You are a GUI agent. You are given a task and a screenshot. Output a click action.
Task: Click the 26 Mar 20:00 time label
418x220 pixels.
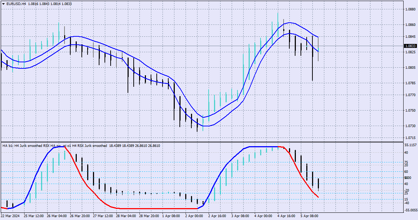point(80,216)
